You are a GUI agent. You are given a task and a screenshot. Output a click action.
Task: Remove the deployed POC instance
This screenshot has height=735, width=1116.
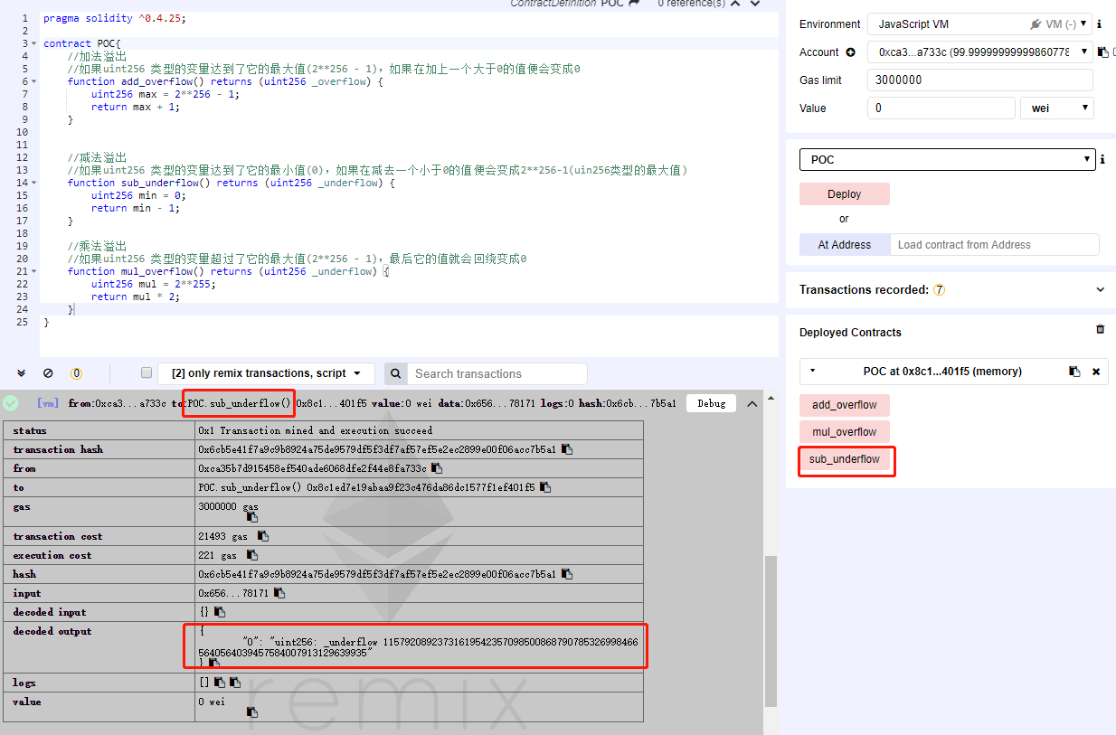click(x=1096, y=372)
